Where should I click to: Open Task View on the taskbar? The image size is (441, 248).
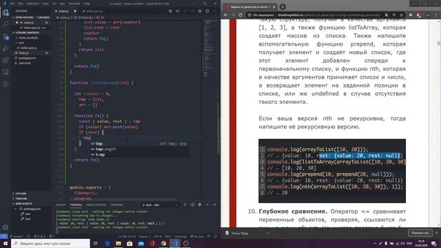96,243
